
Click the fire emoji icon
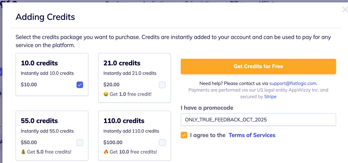pos(106,152)
